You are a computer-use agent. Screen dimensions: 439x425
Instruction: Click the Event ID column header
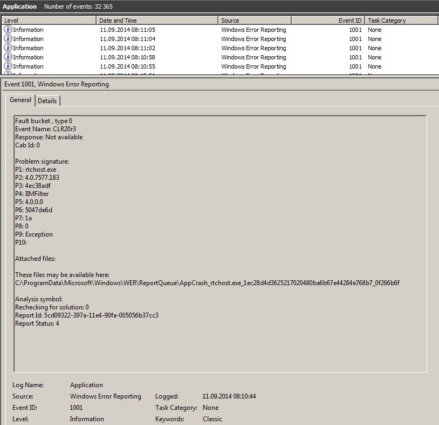[328, 21]
